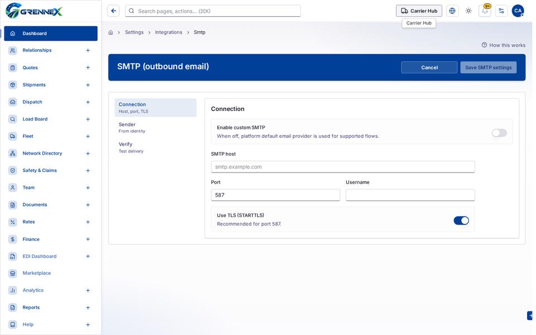Go to Settings breadcrumb
This screenshot has height=335, width=536.
134,32
